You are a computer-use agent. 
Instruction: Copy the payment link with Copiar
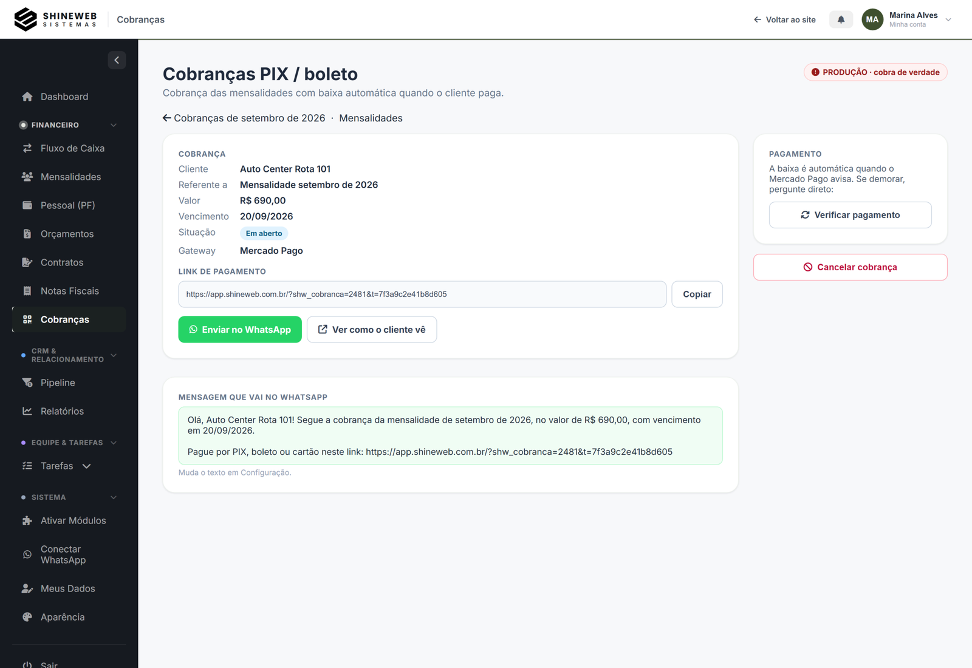point(697,294)
